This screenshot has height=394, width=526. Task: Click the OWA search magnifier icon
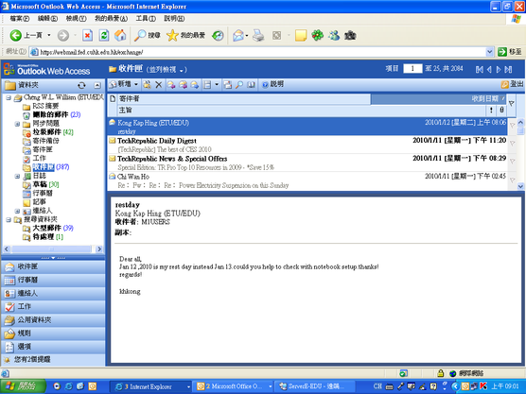pos(239,85)
